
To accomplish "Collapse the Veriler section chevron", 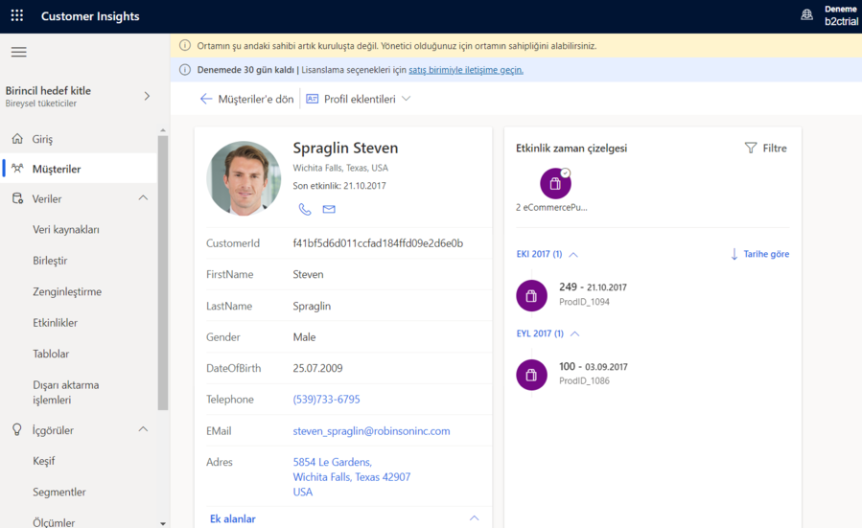I will coord(143,197).
